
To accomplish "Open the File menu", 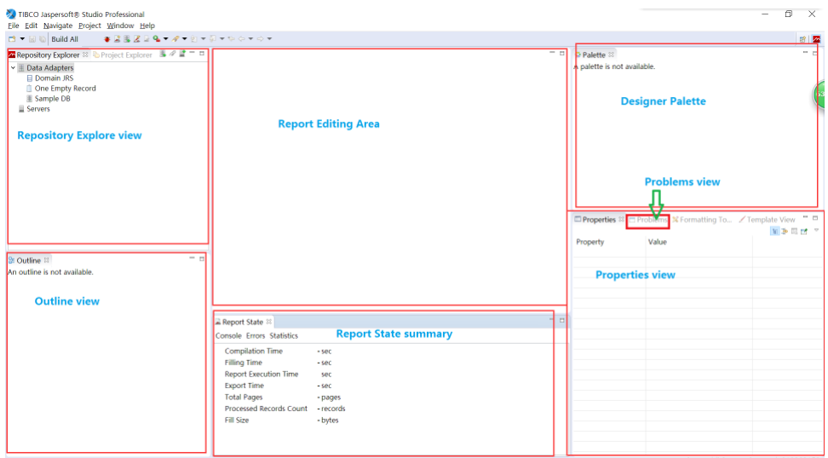I will (13, 26).
